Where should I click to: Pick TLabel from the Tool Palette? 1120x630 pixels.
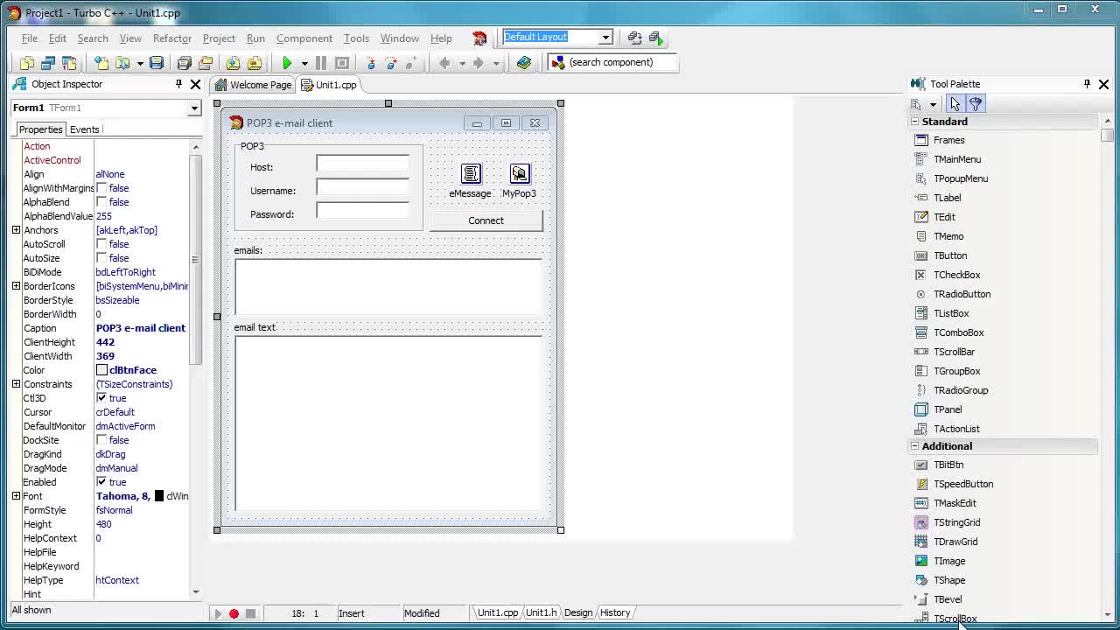[937, 198]
